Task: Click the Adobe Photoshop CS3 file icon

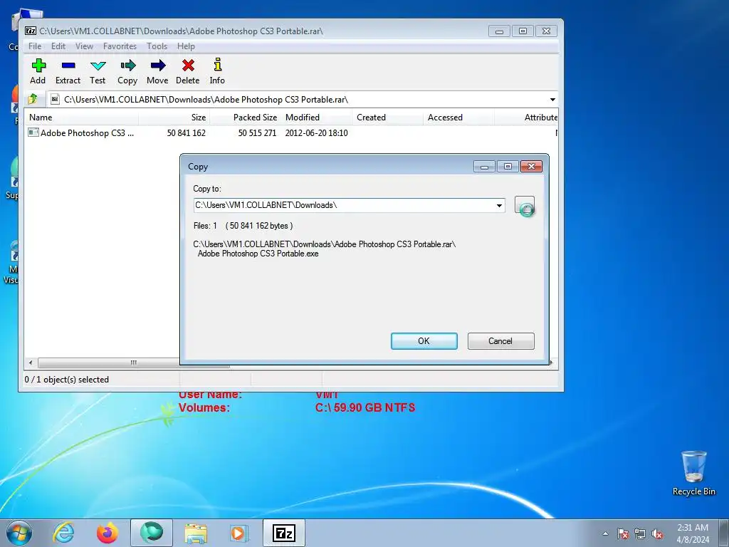Action: [x=33, y=132]
